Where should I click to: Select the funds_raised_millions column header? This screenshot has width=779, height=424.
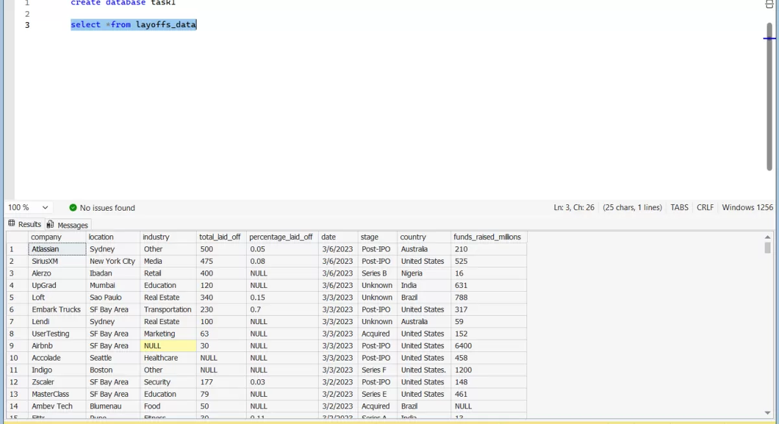(488, 237)
